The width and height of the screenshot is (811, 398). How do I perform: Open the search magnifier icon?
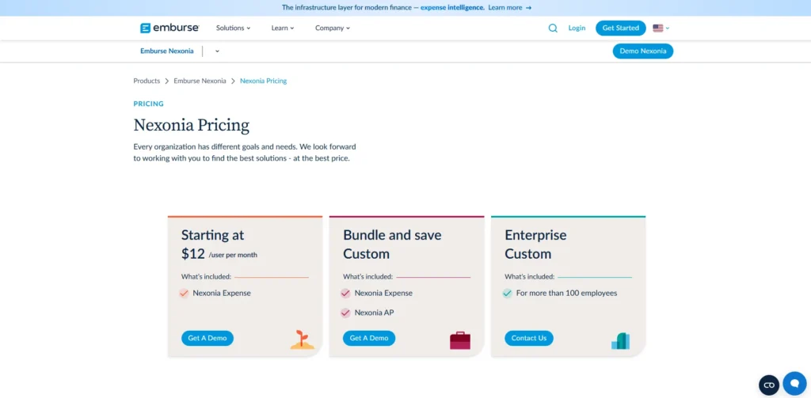[x=553, y=28]
